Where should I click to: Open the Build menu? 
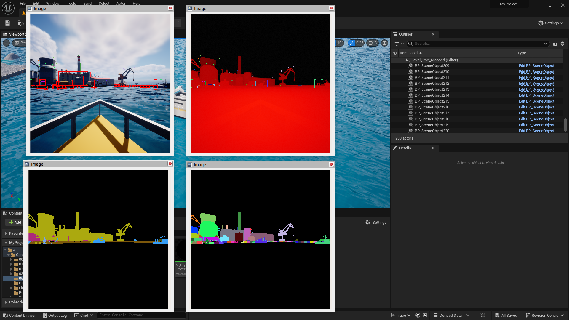pyautogui.click(x=87, y=3)
